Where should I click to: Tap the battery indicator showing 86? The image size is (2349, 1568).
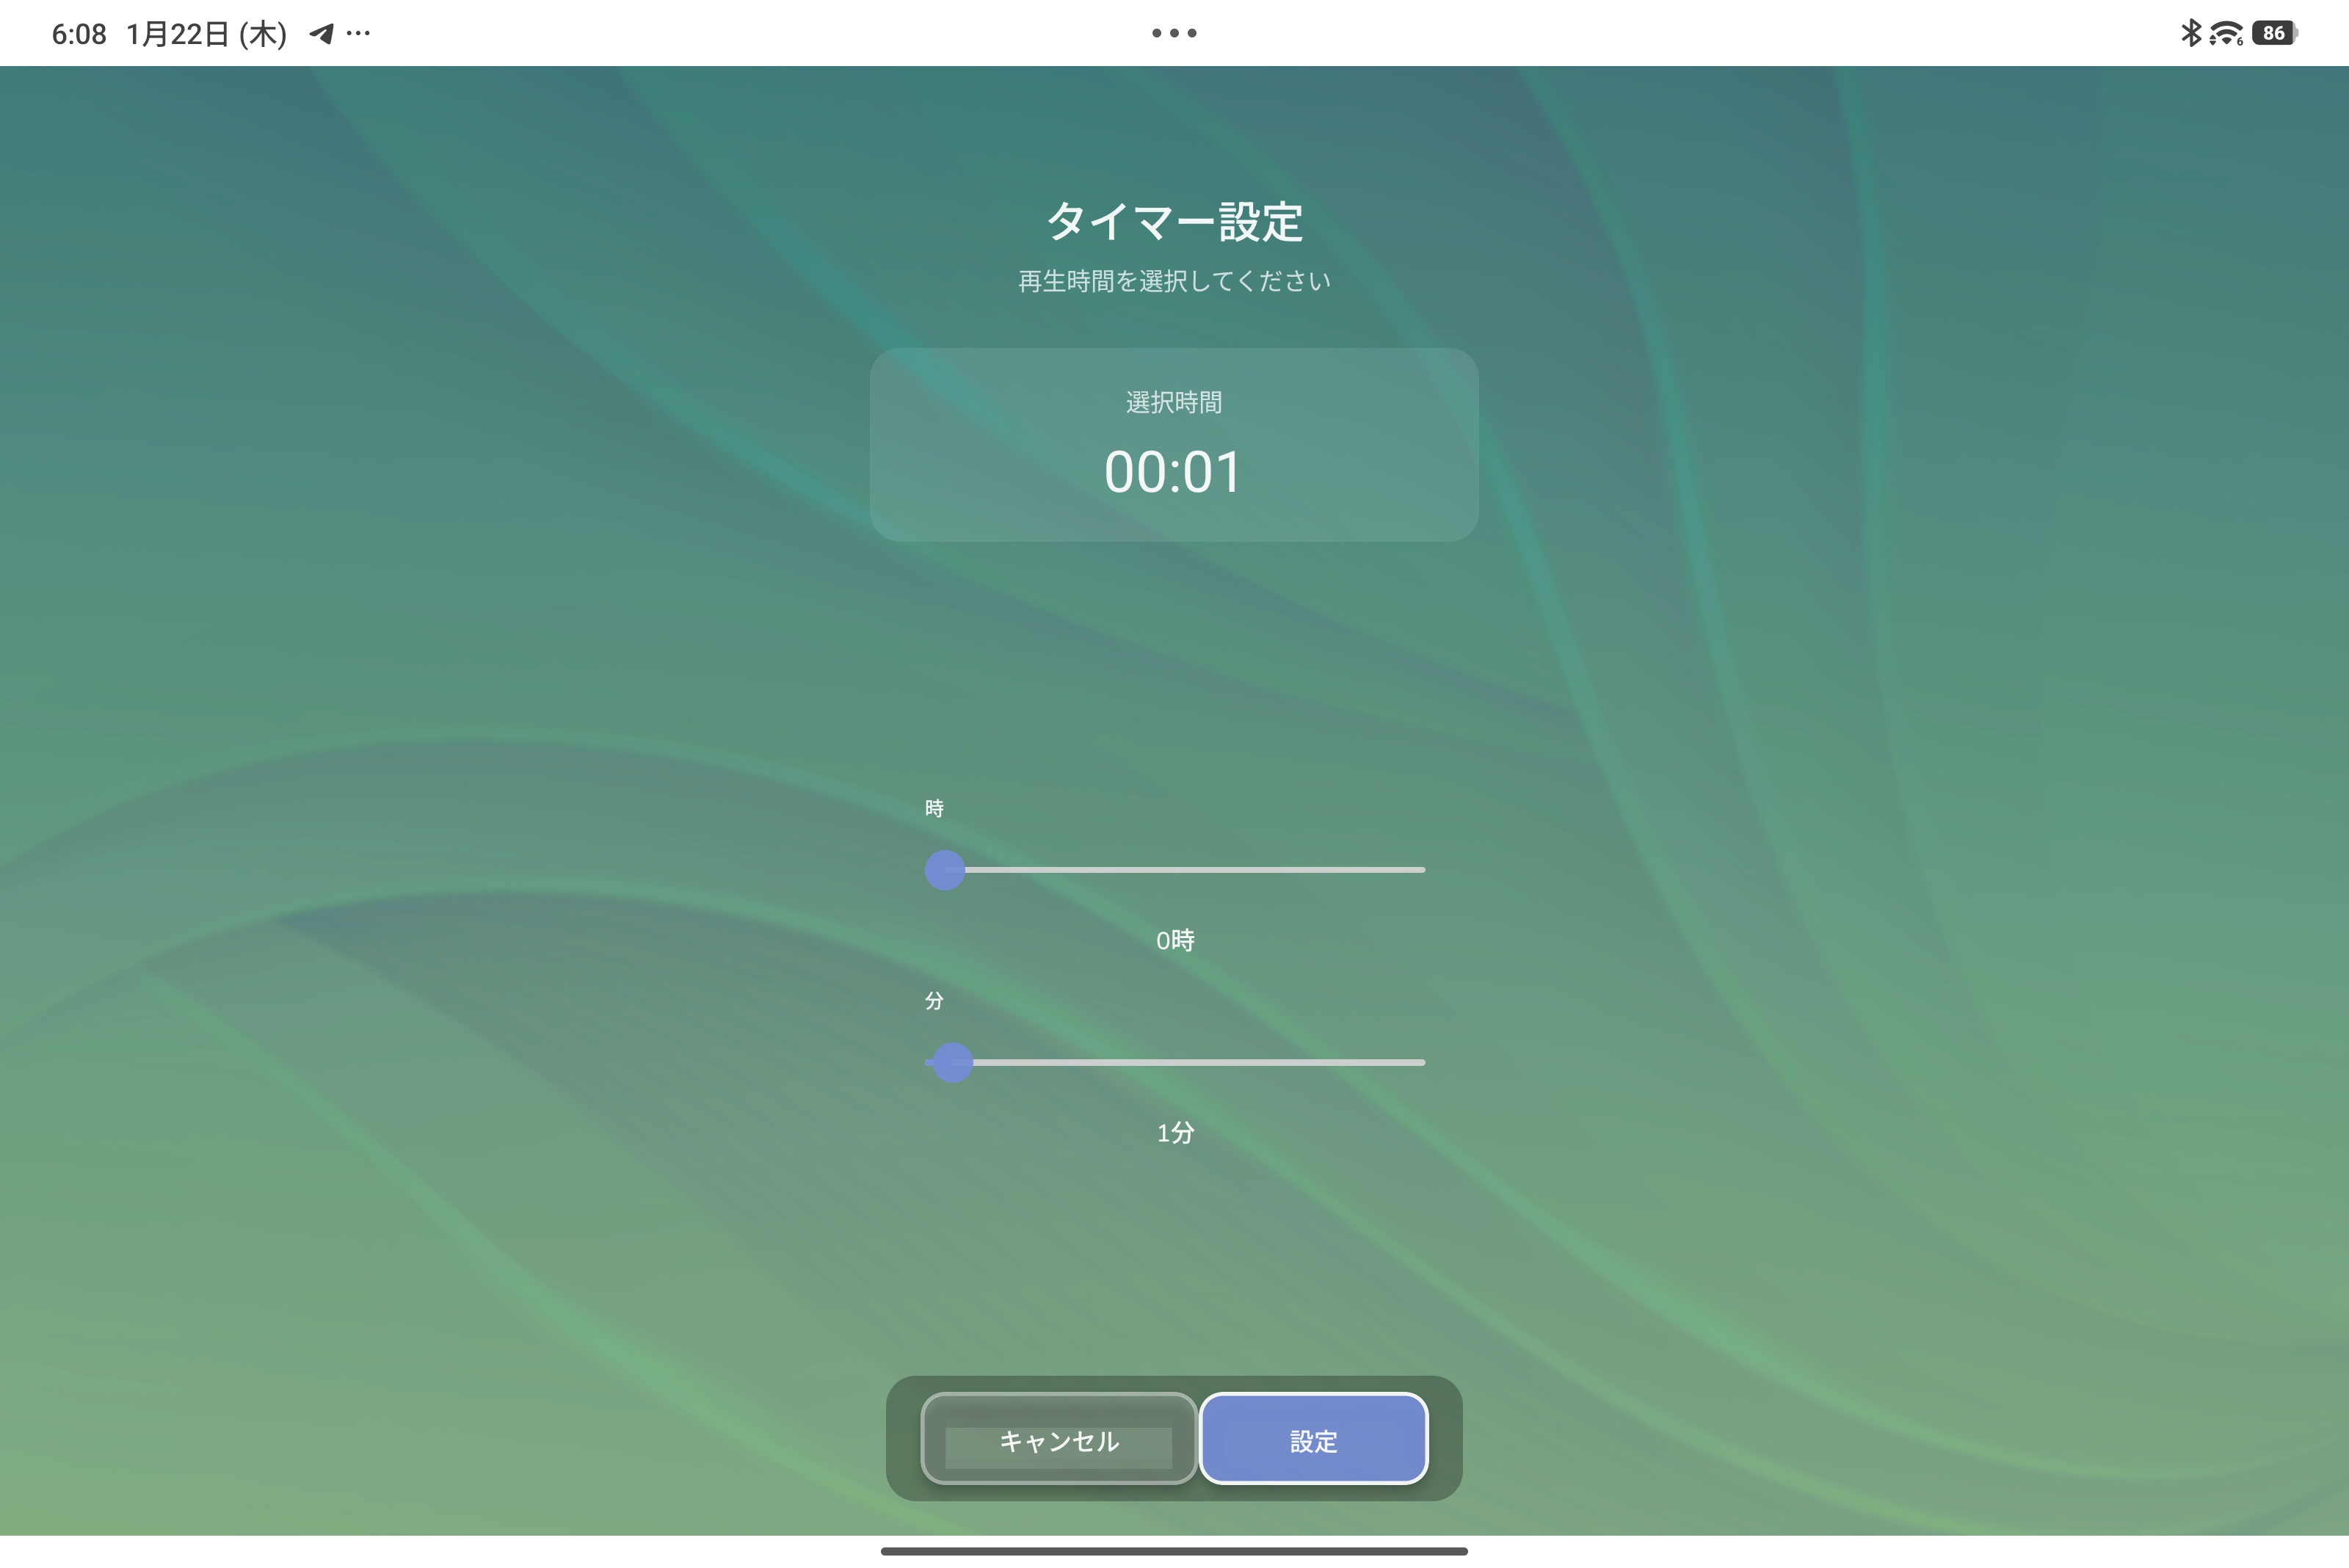[x=2275, y=33]
